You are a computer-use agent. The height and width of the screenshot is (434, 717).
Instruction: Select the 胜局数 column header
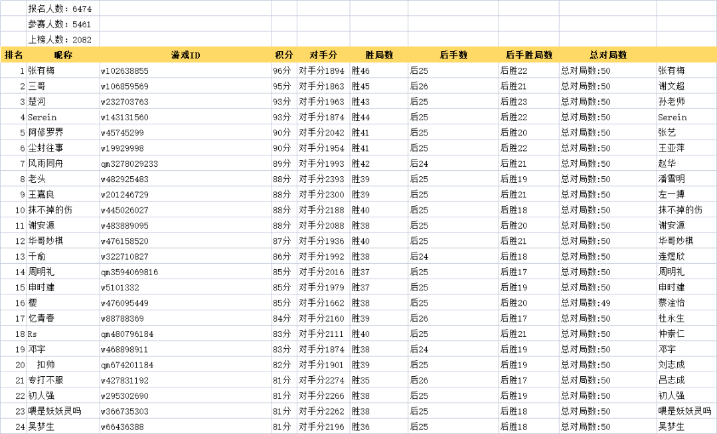tap(380, 55)
